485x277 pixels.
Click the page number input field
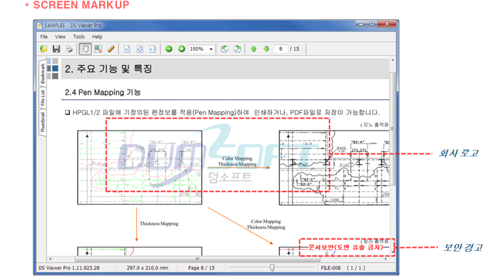pos(280,49)
